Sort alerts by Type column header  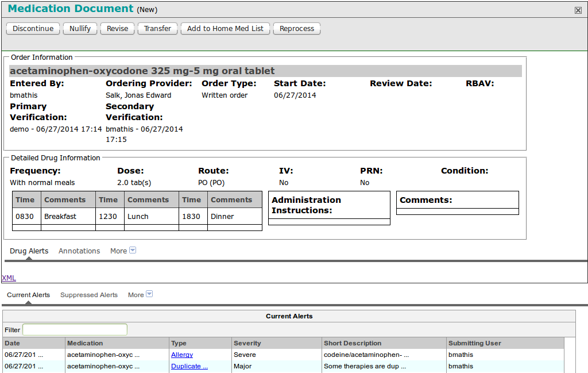(x=200, y=343)
